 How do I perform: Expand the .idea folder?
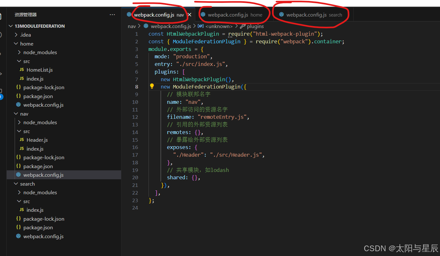click(25, 35)
